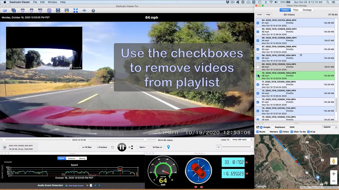Open the audio waveform toolbar icon
Screen dimensions: 339x190
(x=84, y=11)
